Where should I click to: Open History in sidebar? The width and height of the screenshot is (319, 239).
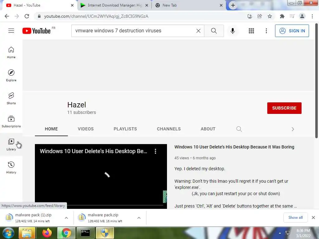tap(11, 167)
